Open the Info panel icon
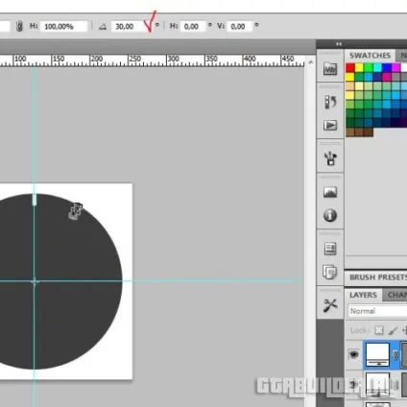407x407 pixels. tap(330, 215)
